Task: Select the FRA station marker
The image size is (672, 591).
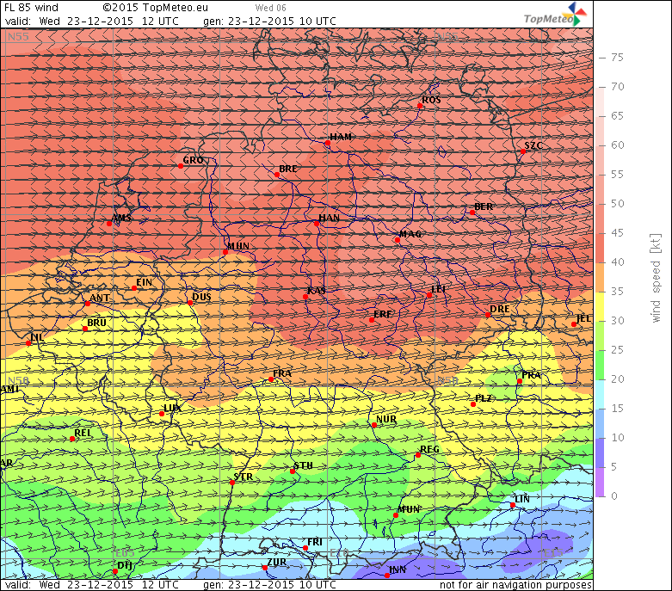Action: tap(272, 379)
